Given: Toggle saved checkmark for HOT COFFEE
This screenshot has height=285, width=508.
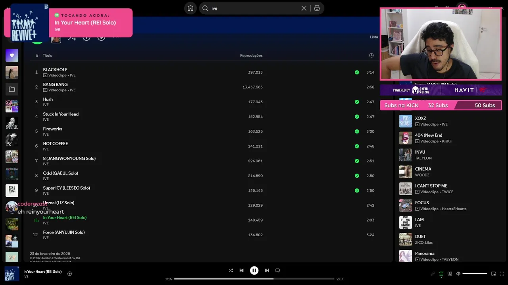Looking at the screenshot, I should pos(357,146).
